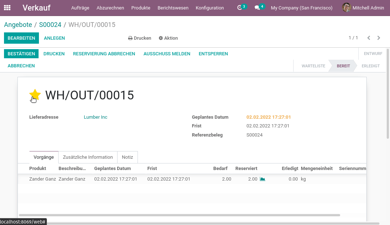Open the activities clock icon
The image size is (390, 225).
239,8
